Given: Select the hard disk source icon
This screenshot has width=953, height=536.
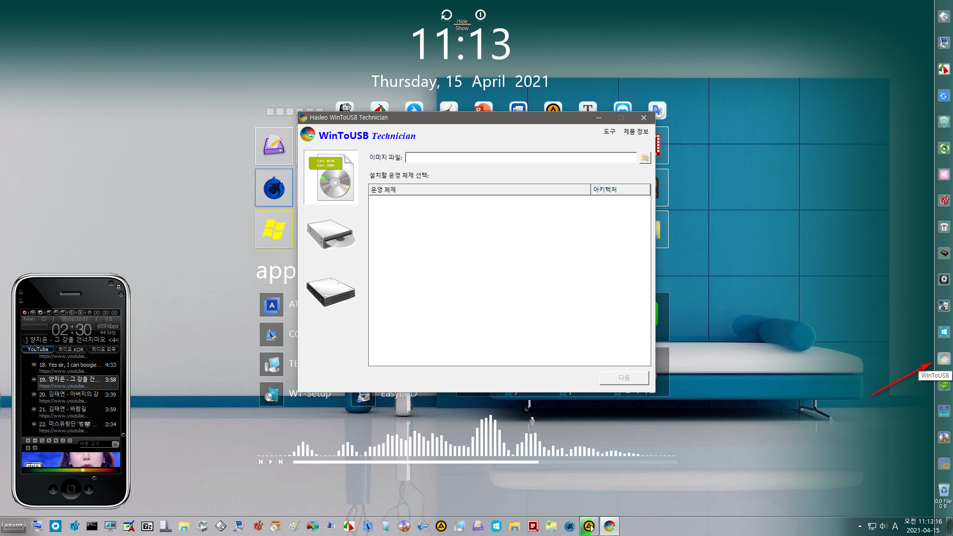Looking at the screenshot, I should (331, 292).
